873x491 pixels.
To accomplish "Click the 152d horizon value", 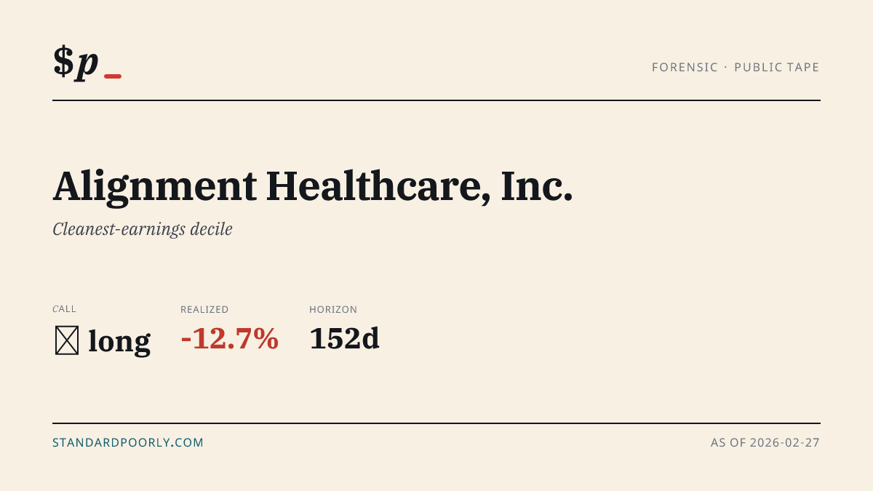I will coord(345,339).
